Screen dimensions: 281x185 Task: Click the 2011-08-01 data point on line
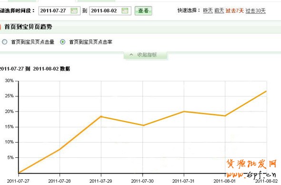click(225, 116)
